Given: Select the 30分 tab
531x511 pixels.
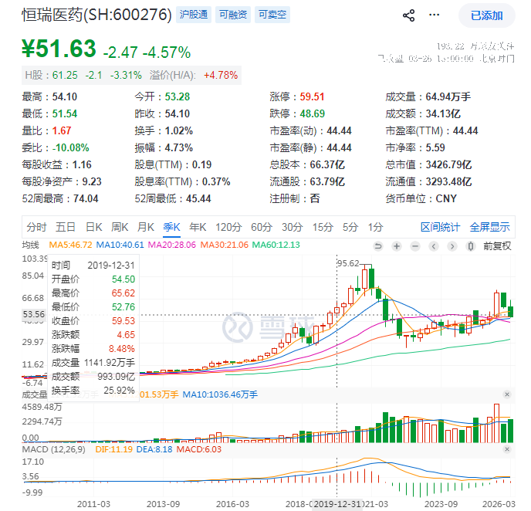Looking at the screenshot, I should click(293, 227).
